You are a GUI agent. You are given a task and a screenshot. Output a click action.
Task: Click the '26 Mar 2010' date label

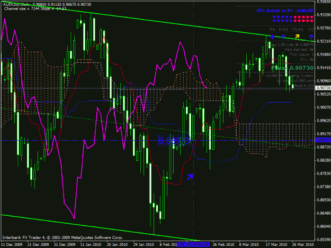coord(303,244)
